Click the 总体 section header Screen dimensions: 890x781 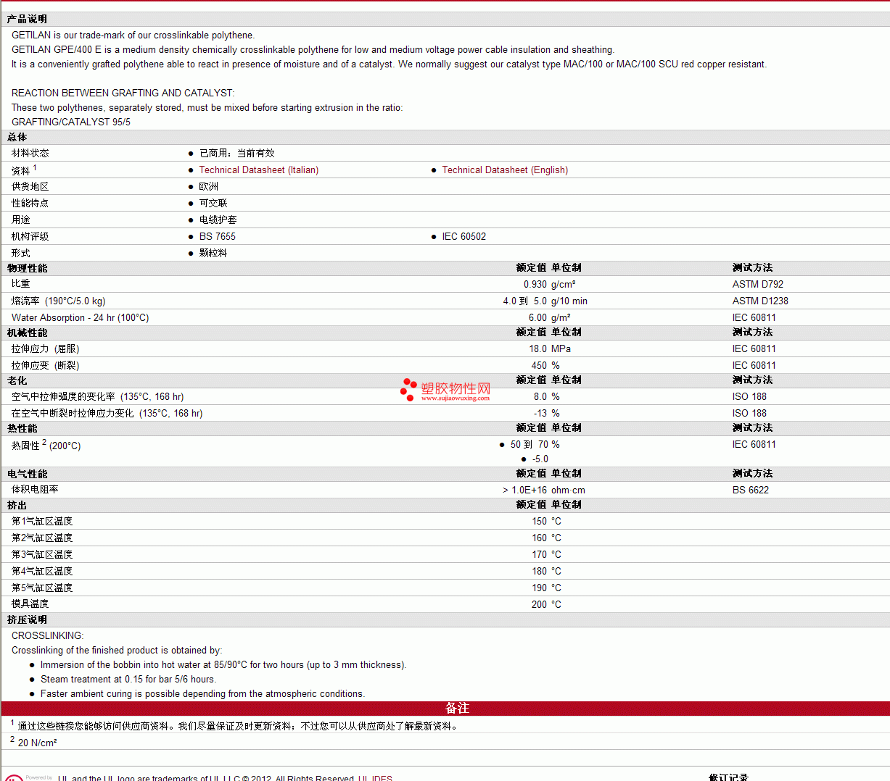pos(17,137)
